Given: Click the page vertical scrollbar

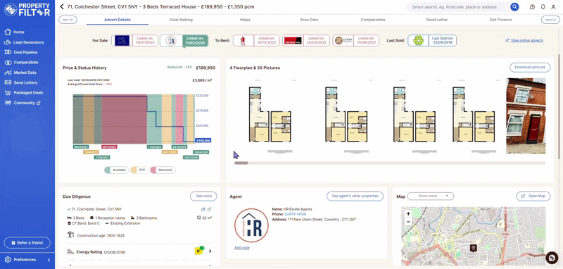Looking at the screenshot, I should point(559,106).
